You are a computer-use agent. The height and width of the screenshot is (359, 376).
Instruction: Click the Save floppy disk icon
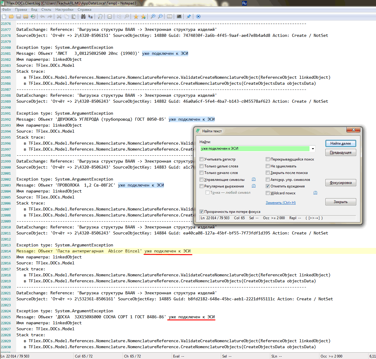coord(19,16)
